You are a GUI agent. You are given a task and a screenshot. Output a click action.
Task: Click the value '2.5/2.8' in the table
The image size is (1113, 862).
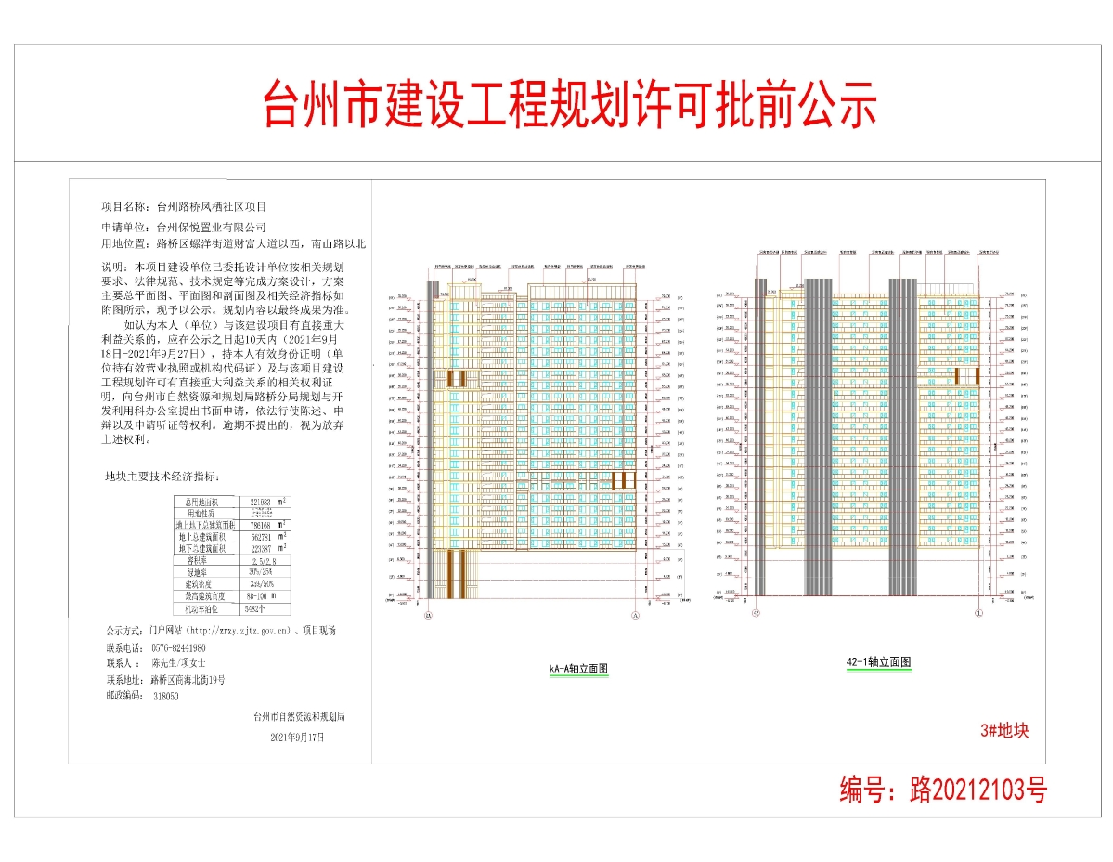click(x=264, y=561)
